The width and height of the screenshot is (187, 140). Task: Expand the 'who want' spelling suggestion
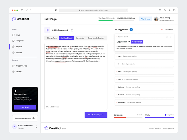[x=144, y=102]
